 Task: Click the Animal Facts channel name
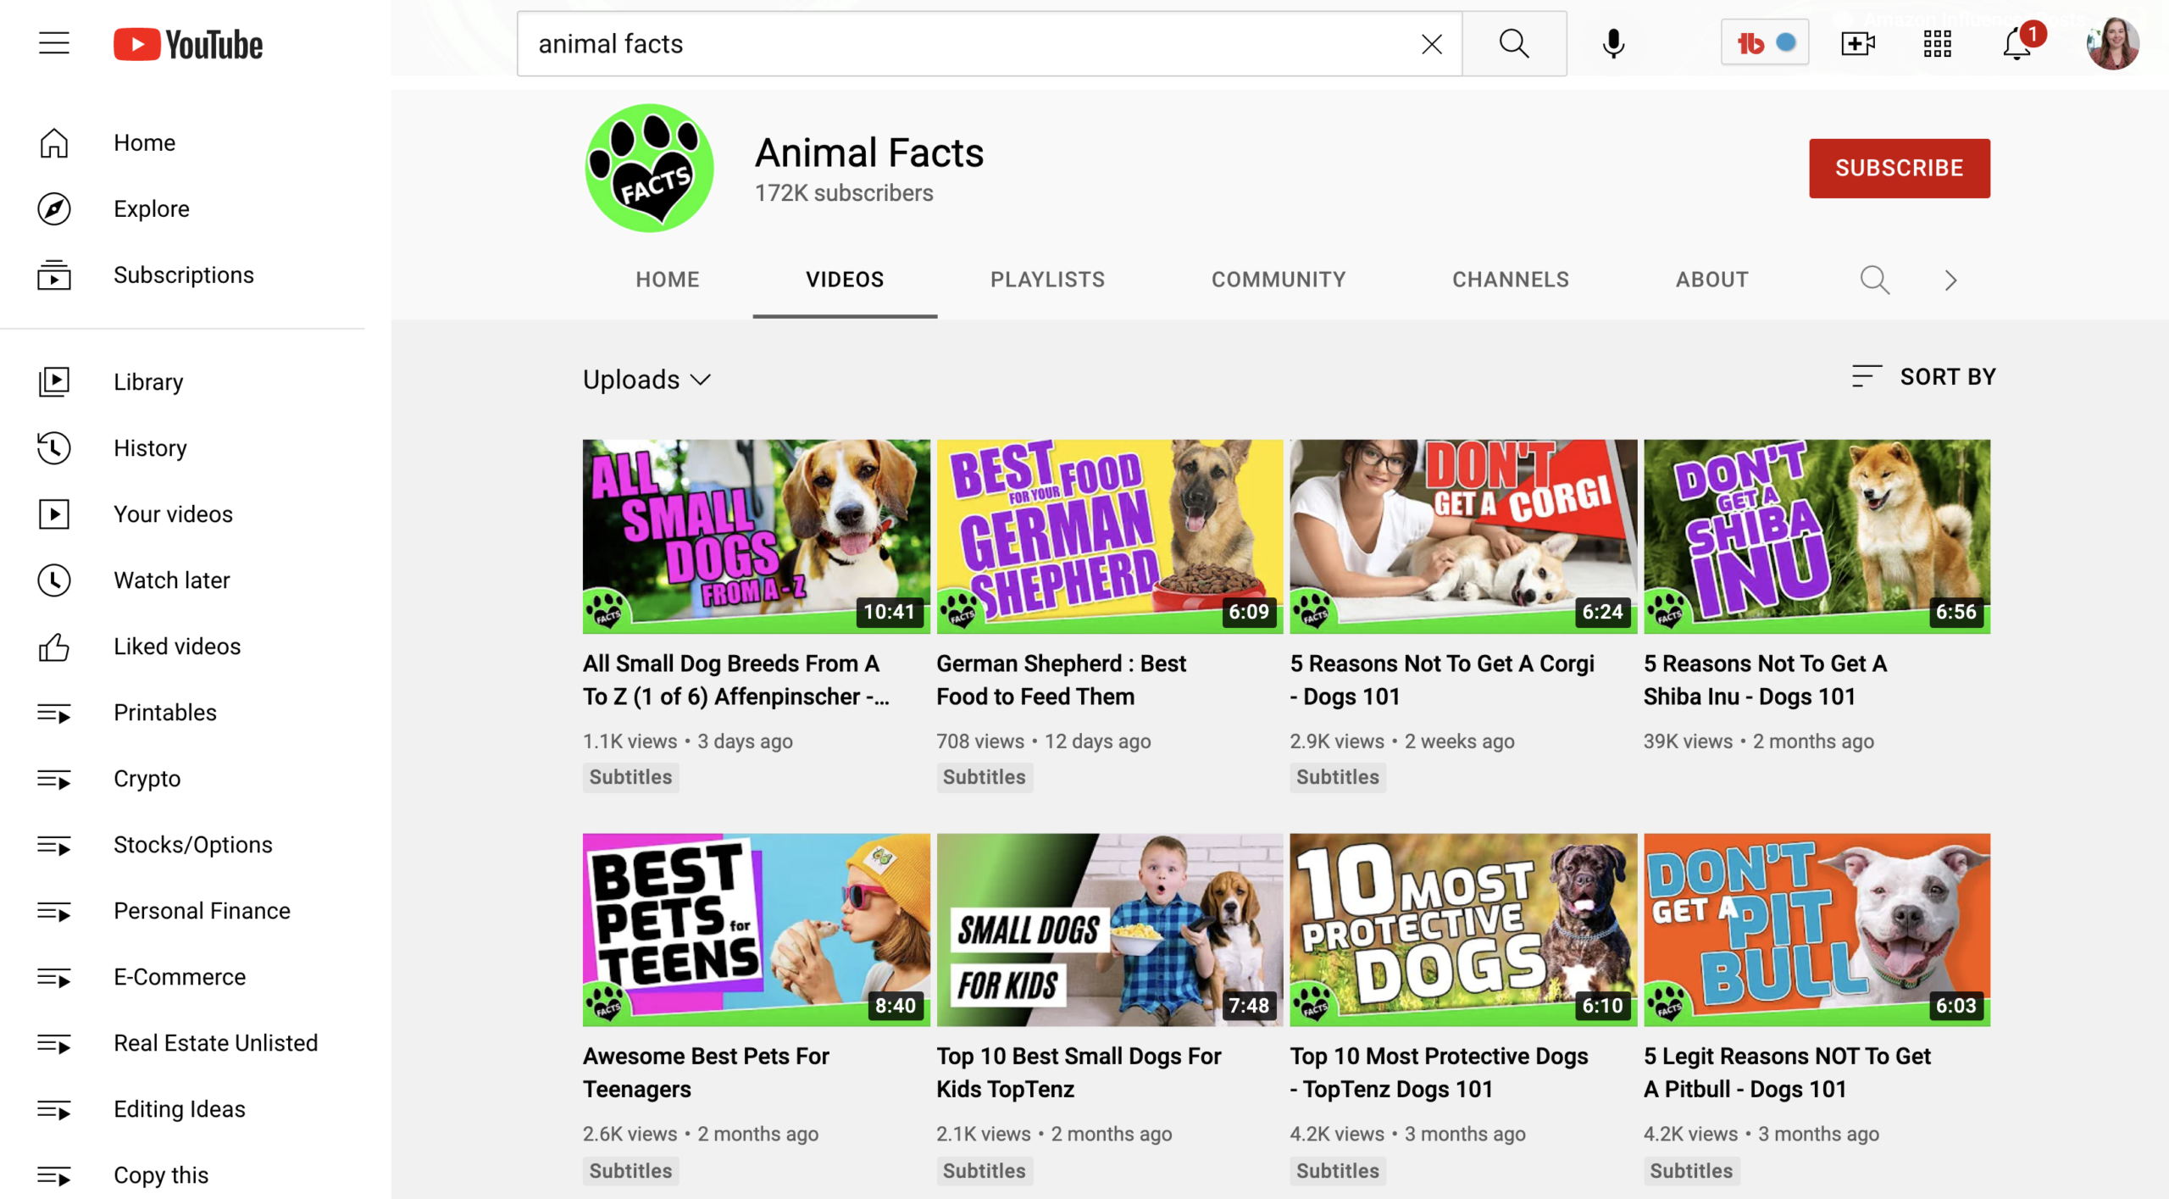[x=869, y=153]
